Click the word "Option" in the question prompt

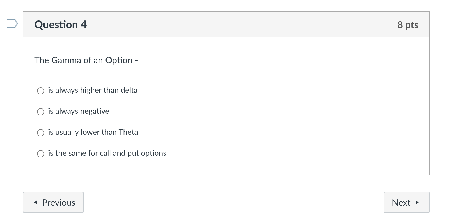click(119, 60)
